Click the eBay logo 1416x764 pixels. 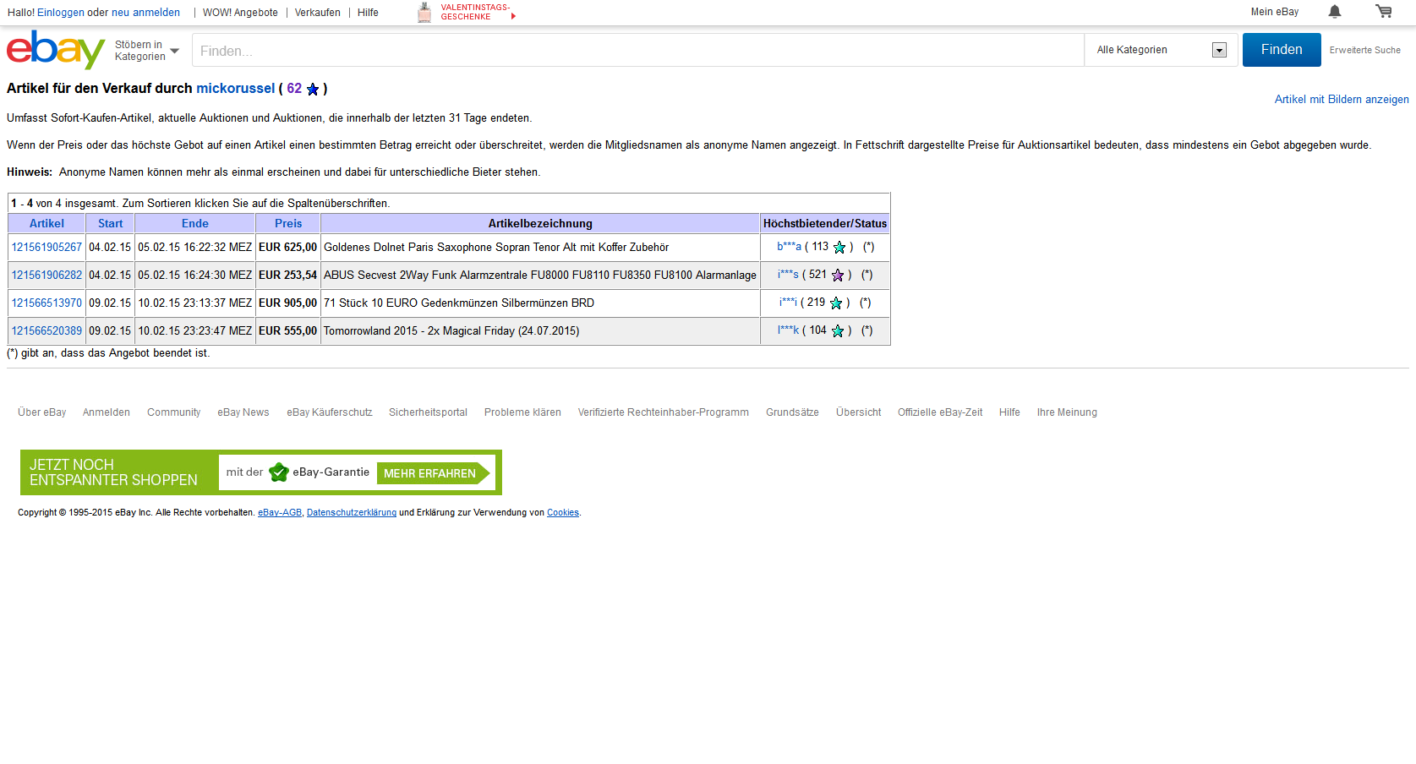pyautogui.click(x=56, y=50)
